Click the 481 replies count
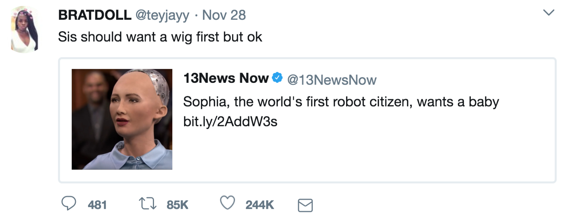The height and width of the screenshot is (219, 568). coord(97,205)
